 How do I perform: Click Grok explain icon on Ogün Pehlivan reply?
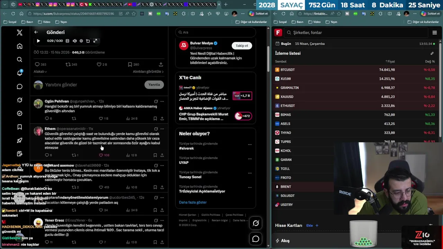156,101
